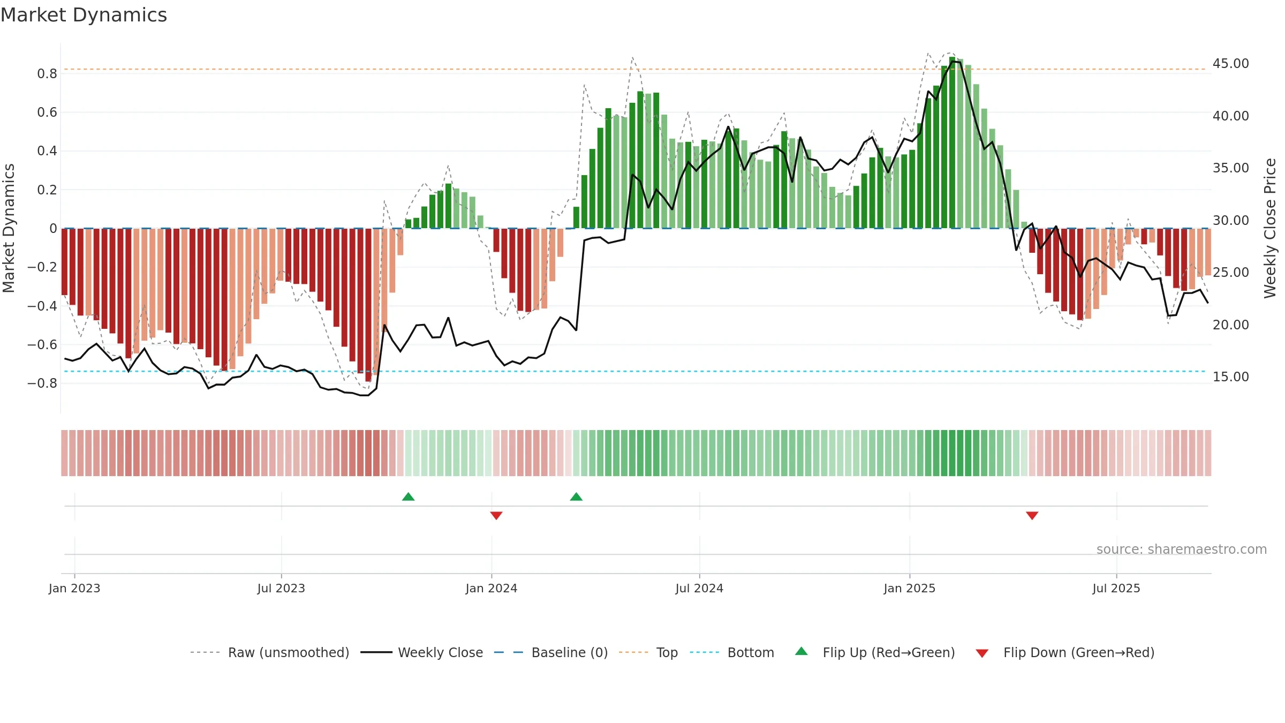Select the red flip-down marker at January 2024
Screen dimensions: 1285x723
pos(496,516)
